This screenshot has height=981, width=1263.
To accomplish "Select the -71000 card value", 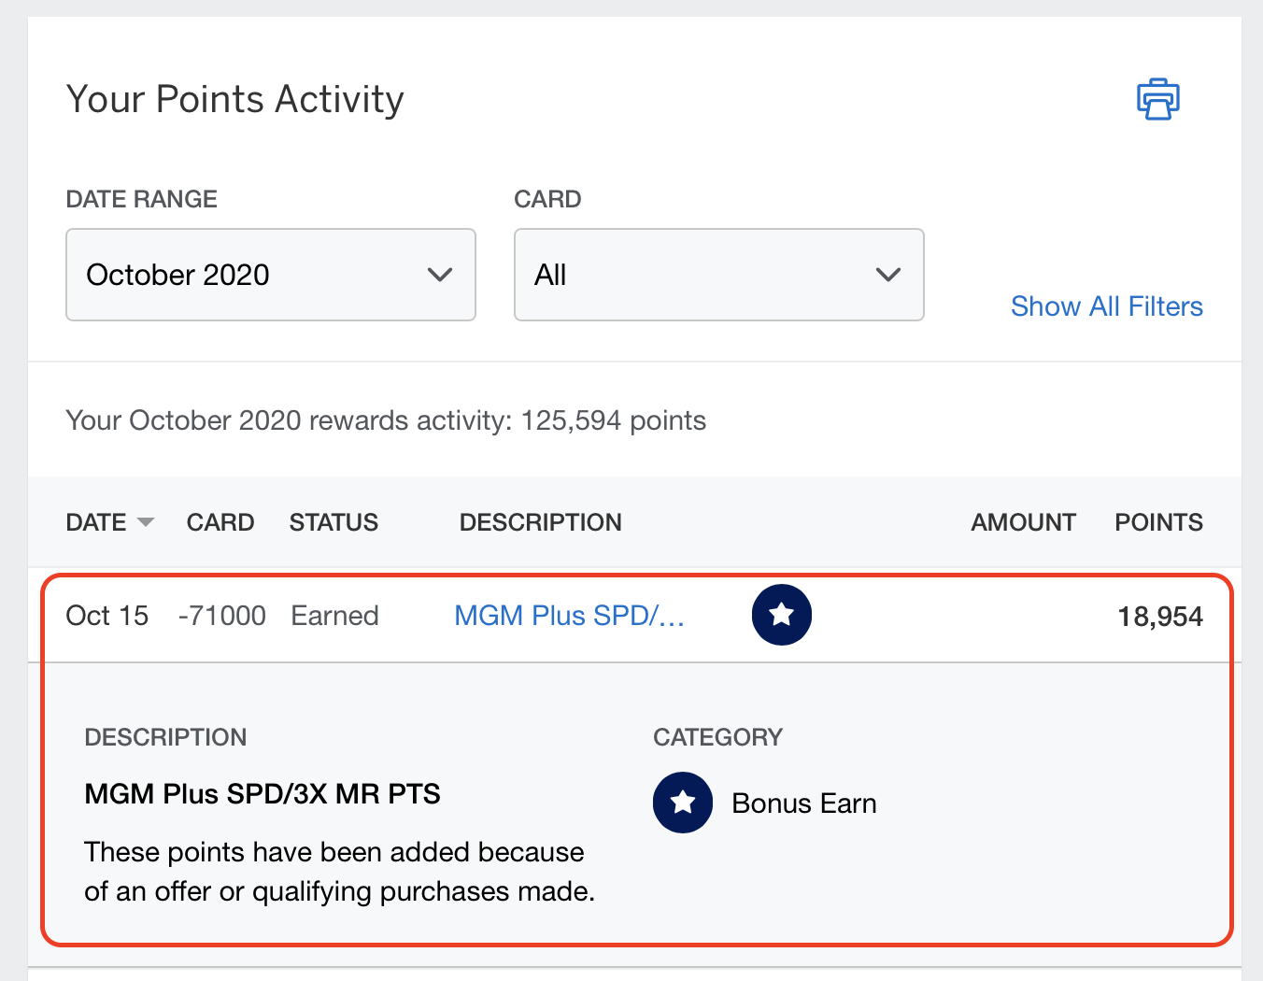I will [x=222, y=616].
